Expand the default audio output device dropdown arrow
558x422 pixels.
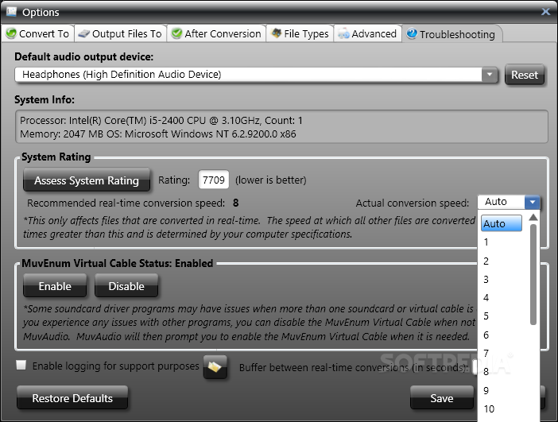tap(490, 75)
